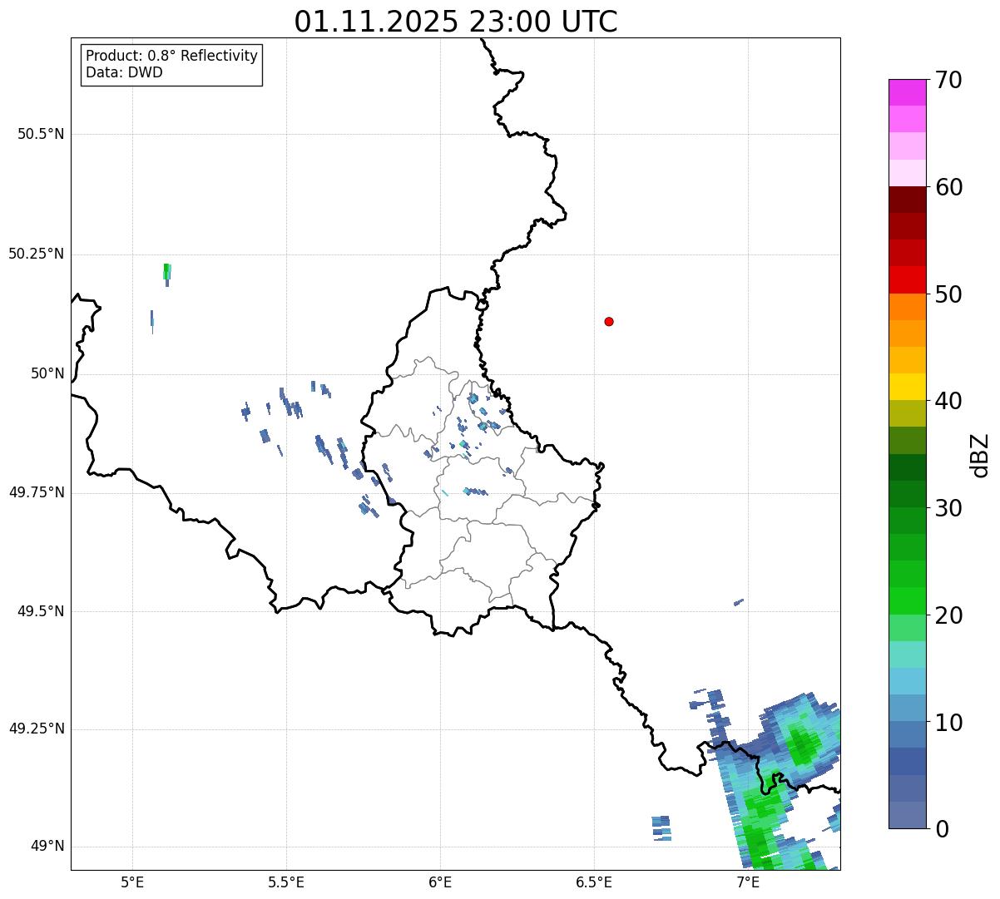Click the red station marker dot
Screen dimensions: 1000x899
609,321
